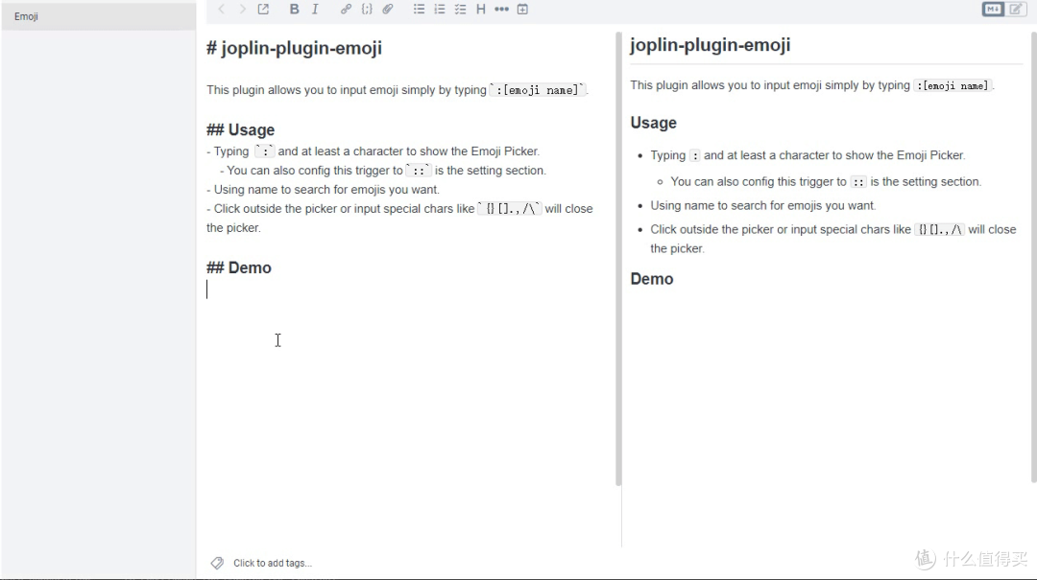1037x580 pixels.
Task: Click to add tags field
Action: click(x=273, y=563)
